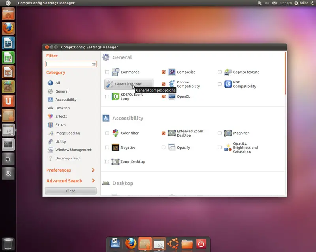This screenshot has height=252, width=316.
Task: Open the Zoom Desktop plugin icon
Action: pos(115,161)
